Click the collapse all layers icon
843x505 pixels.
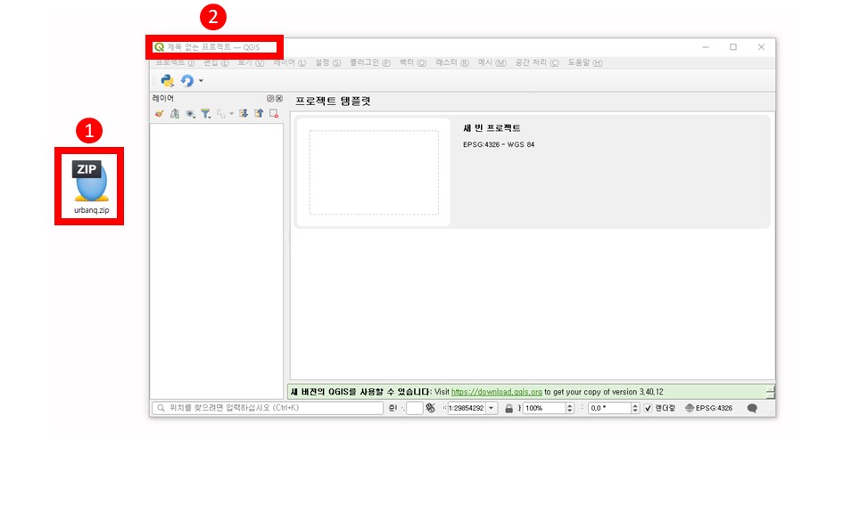click(259, 113)
